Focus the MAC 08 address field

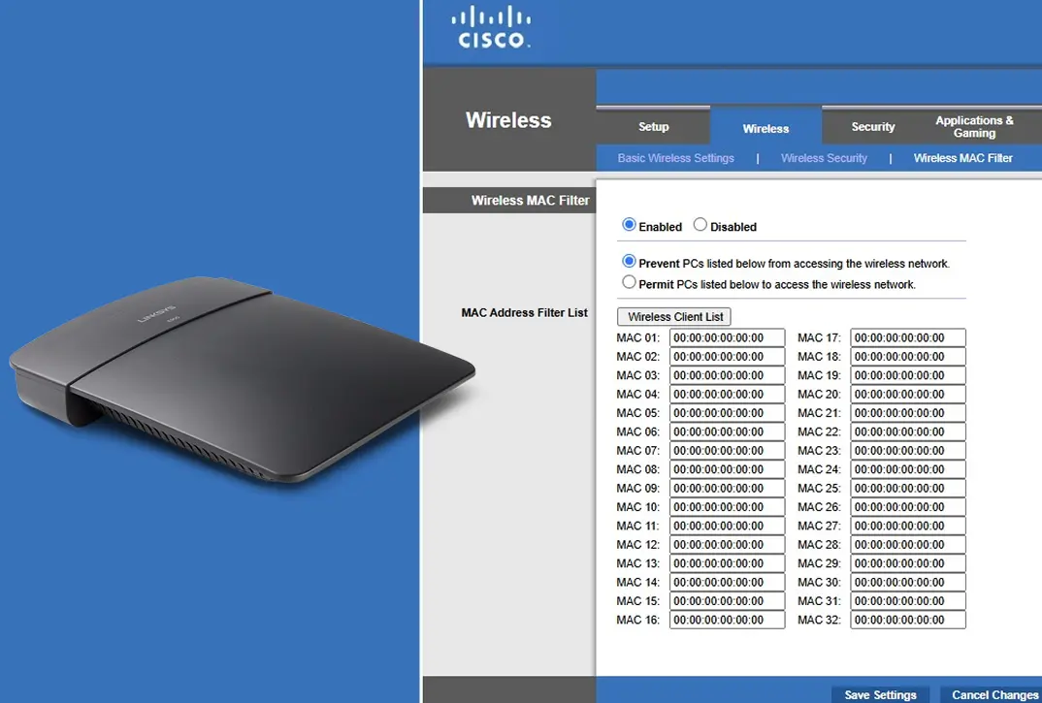(727, 469)
